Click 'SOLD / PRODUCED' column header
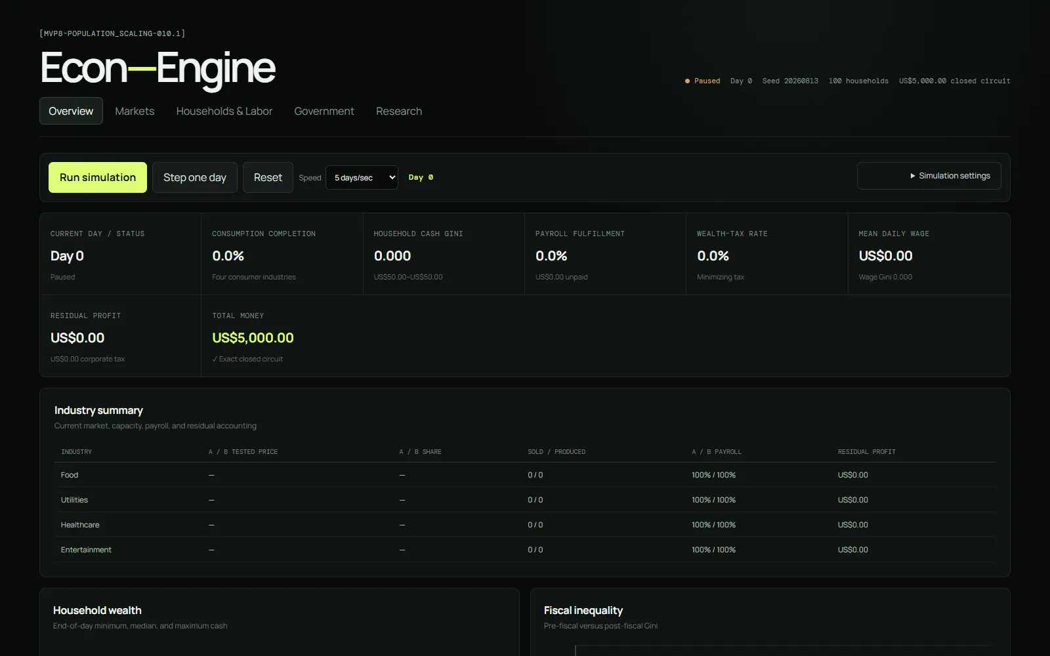 (556, 452)
